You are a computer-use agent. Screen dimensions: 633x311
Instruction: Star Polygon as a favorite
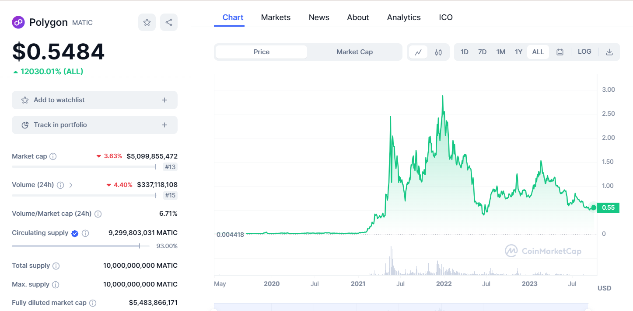click(147, 22)
